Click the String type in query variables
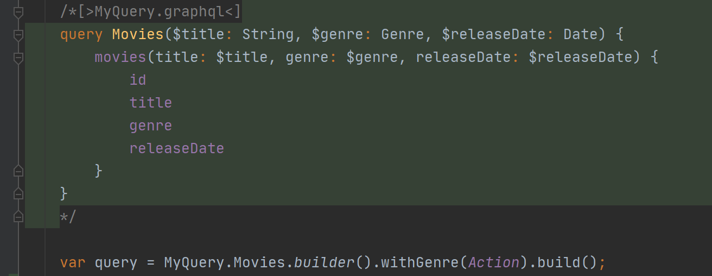This screenshot has width=712, height=276. pyautogui.click(x=268, y=35)
